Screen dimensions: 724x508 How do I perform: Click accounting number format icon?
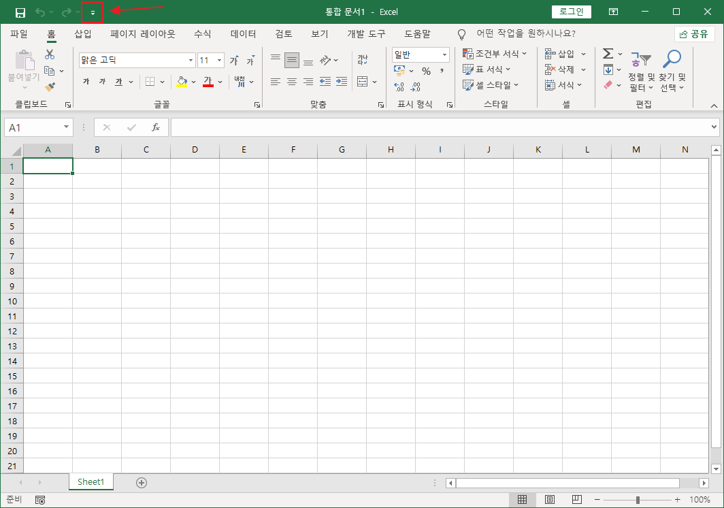pos(399,70)
